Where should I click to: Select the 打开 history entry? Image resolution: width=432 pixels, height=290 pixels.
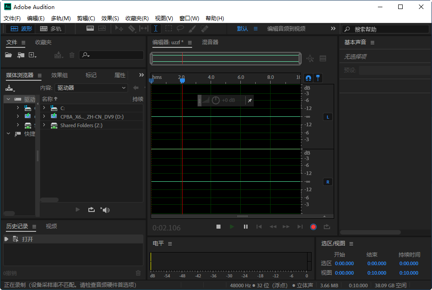74,239
